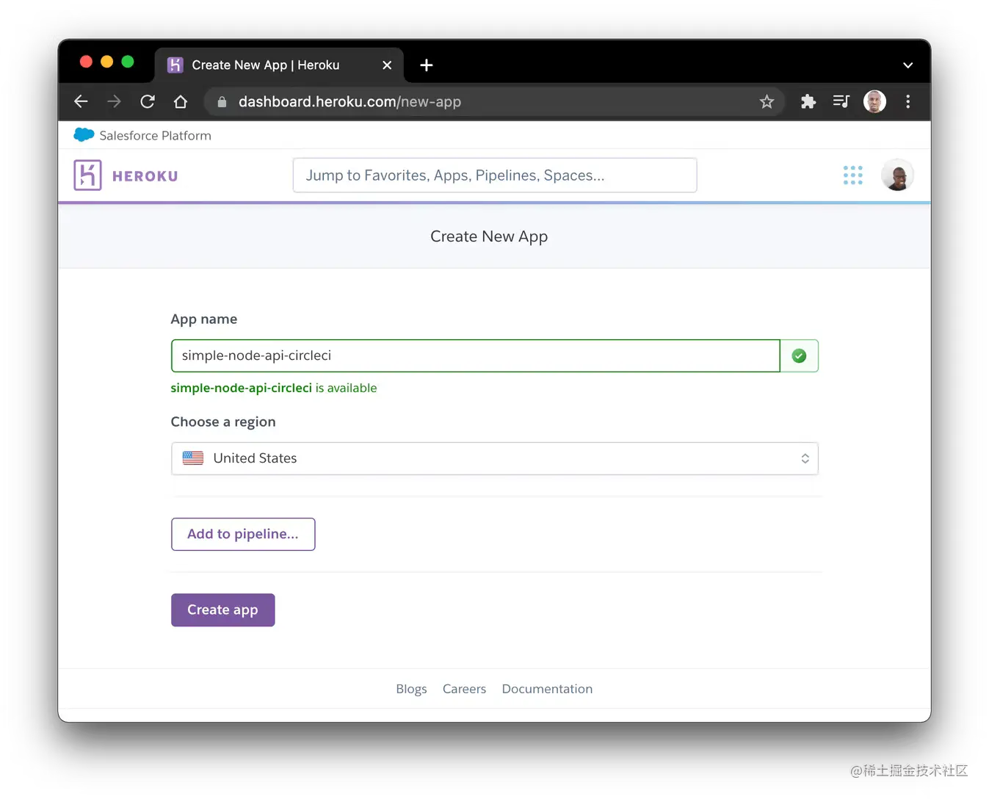Click the browser forward arrow

tap(114, 101)
